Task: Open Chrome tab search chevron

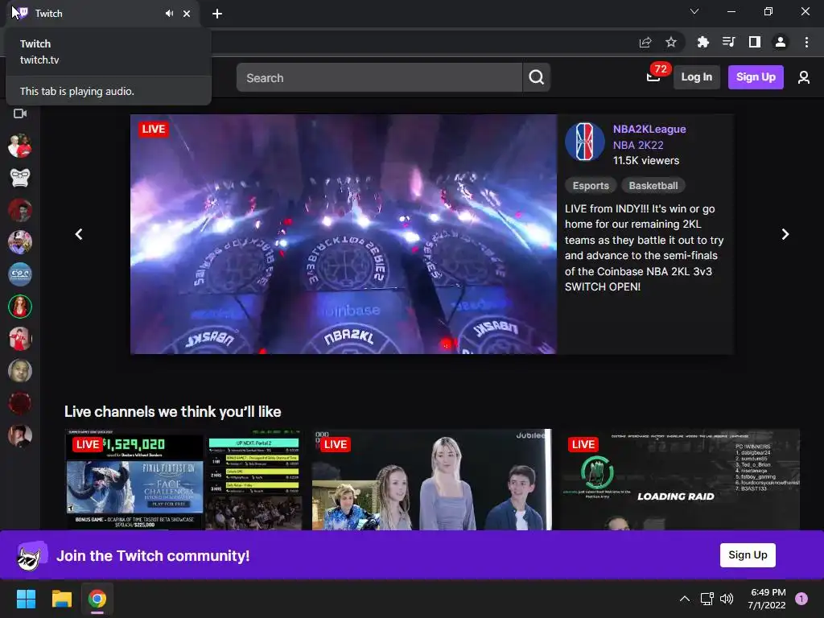Action: tap(694, 11)
